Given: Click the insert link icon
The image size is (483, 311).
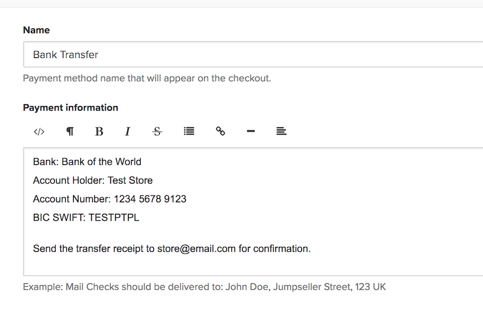Looking at the screenshot, I should click(220, 131).
